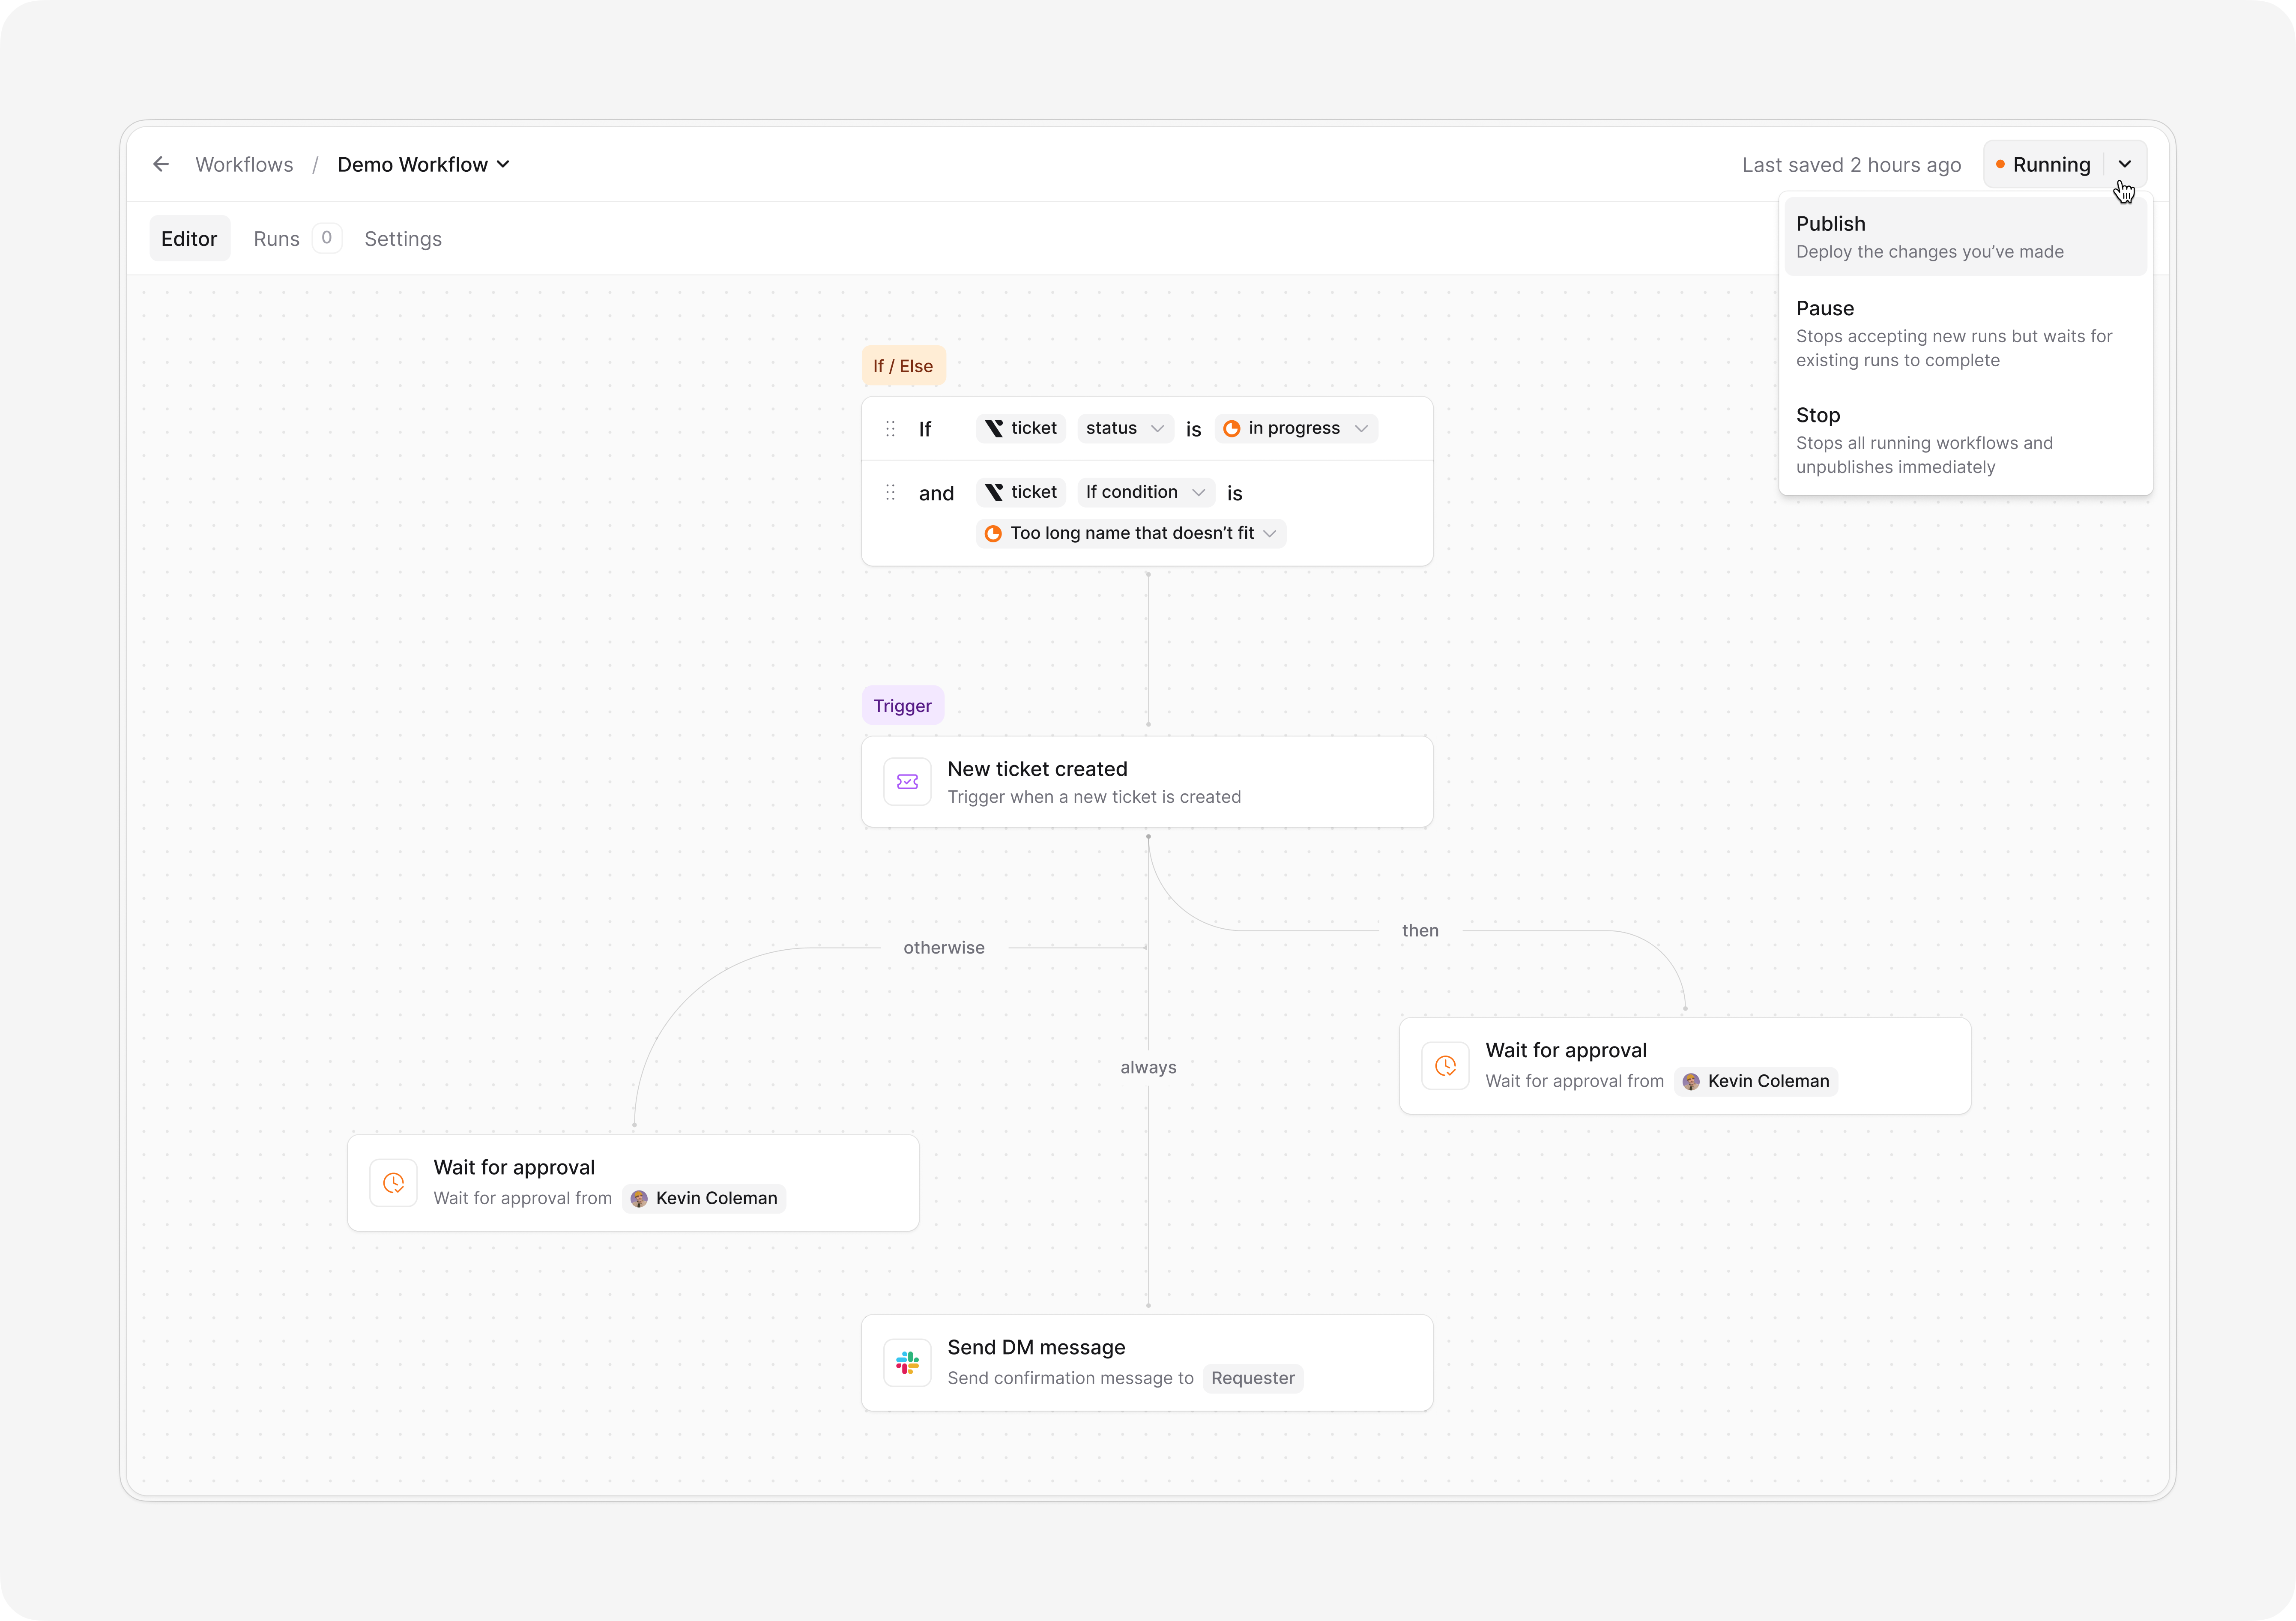2296x1621 pixels.
Task: Click the clock icon on right Wait for approval card
Action: point(1445,1066)
